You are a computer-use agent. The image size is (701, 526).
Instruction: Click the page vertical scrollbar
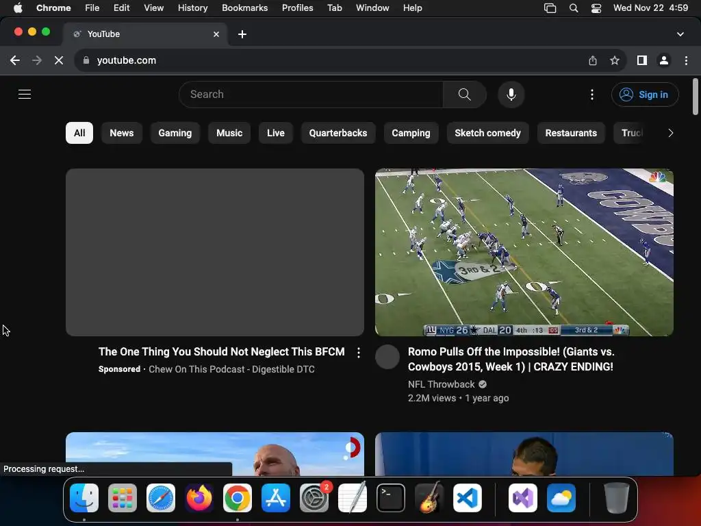pyautogui.click(x=696, y=97)
